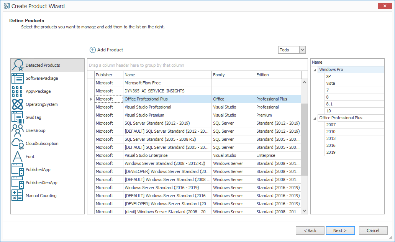Select the [devil] Windows Server Standard row
The image size is (395, 242).
pyautogui.click(x=198, y=211)
